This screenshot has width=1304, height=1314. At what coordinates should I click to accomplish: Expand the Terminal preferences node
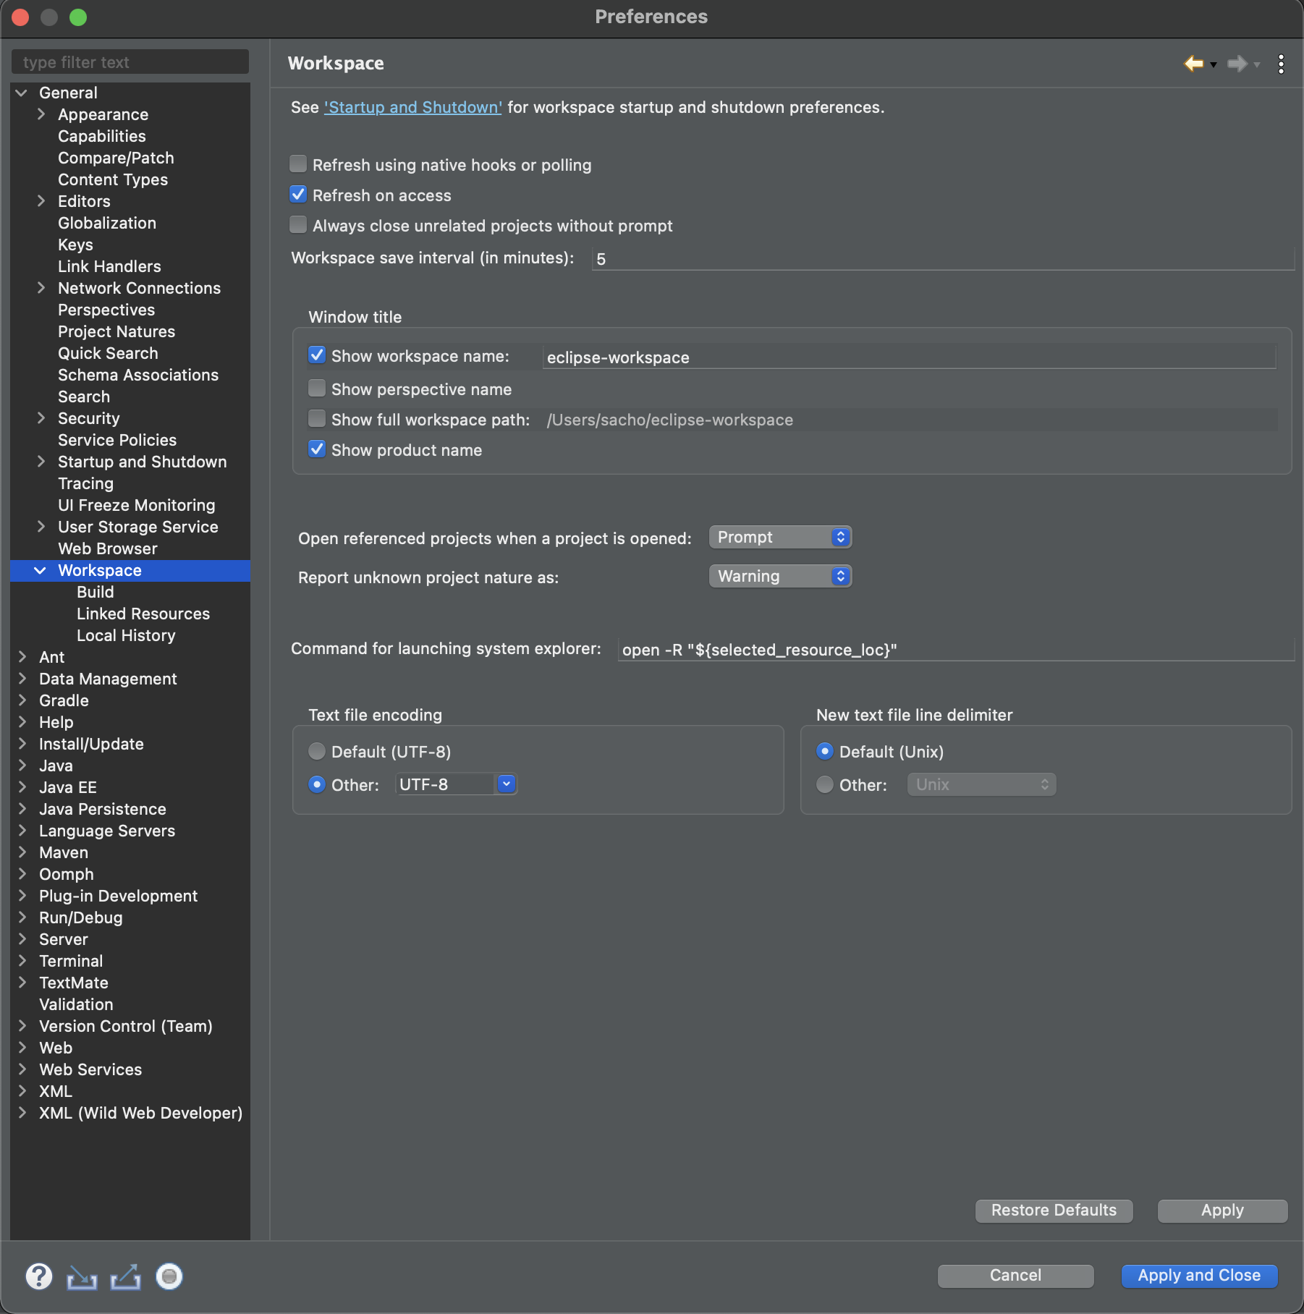[22, 961]
